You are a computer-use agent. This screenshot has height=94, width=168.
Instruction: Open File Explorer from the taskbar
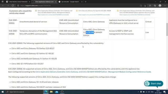(51, 92)
